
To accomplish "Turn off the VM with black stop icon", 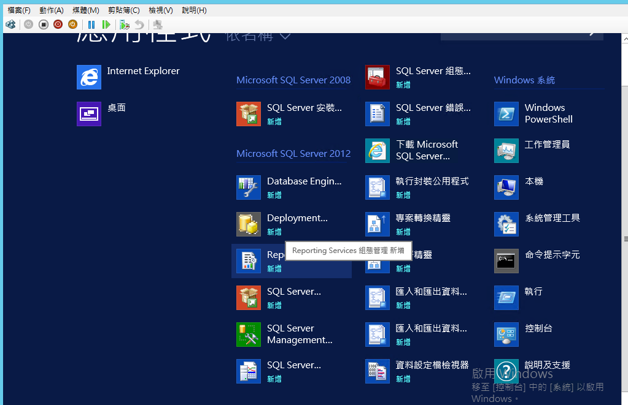I will point(43,25).
